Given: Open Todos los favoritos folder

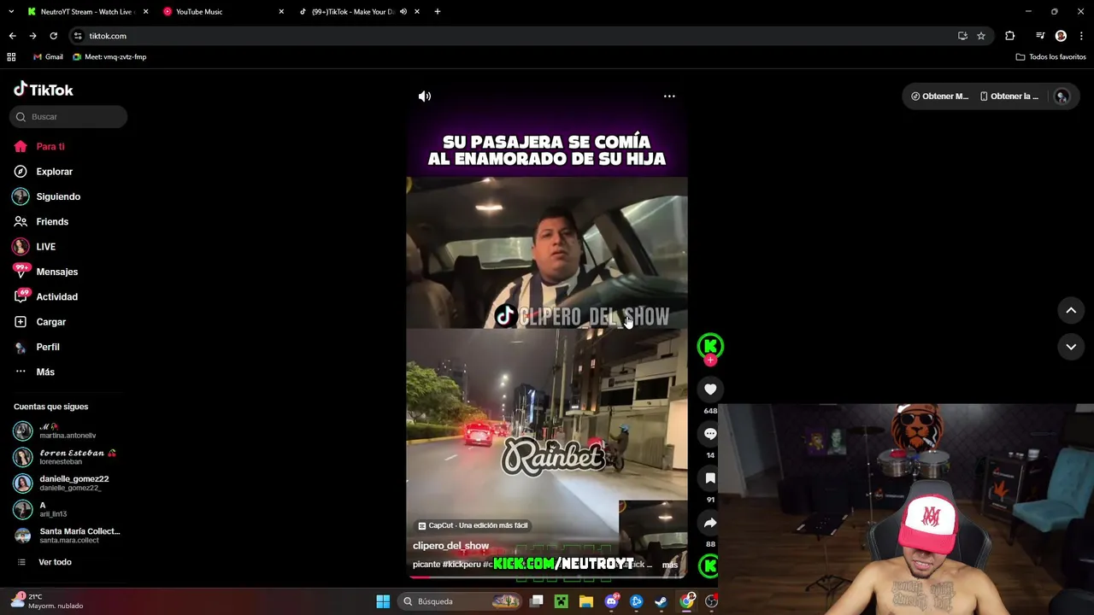Looking at the screenshot, I should click(1050, 57).
